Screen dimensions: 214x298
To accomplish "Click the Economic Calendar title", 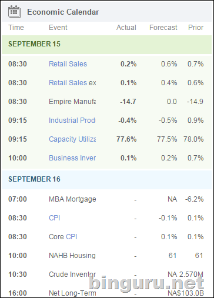I will (x=63, y=12).
